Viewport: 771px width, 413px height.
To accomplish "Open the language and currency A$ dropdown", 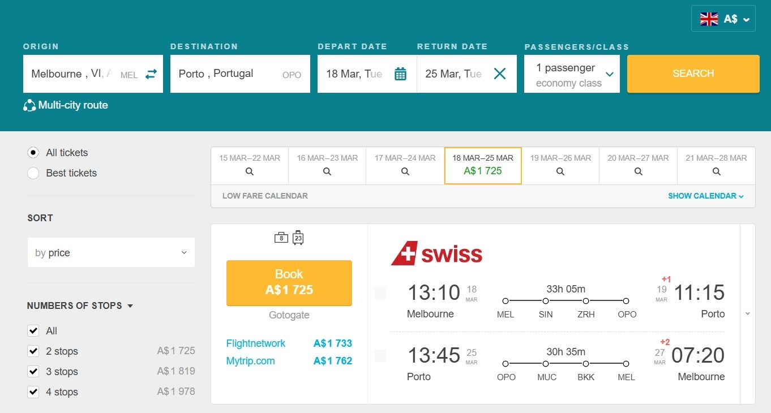I will pos(723,19).
